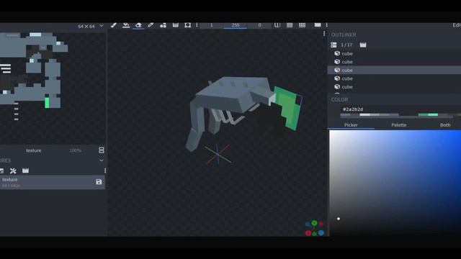This screenshot has height=259, width=461.
Task: Click the 100% zoom value
Action: pyautogui.click(x=75, y=150)
